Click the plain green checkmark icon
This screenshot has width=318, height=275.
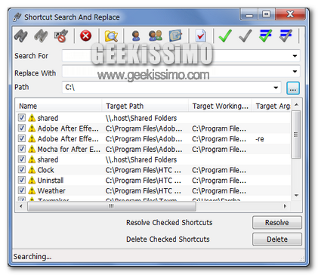click(225, 36)
